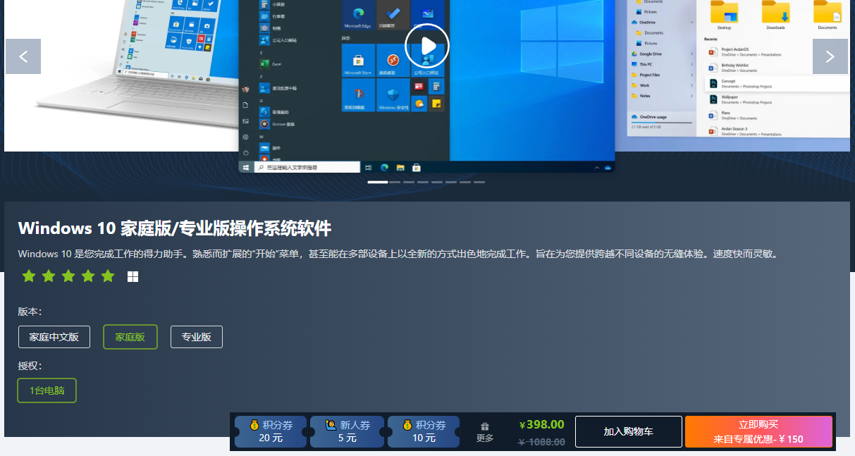Click the Windows platform logo icon beside the stars

tap(133, 277)
